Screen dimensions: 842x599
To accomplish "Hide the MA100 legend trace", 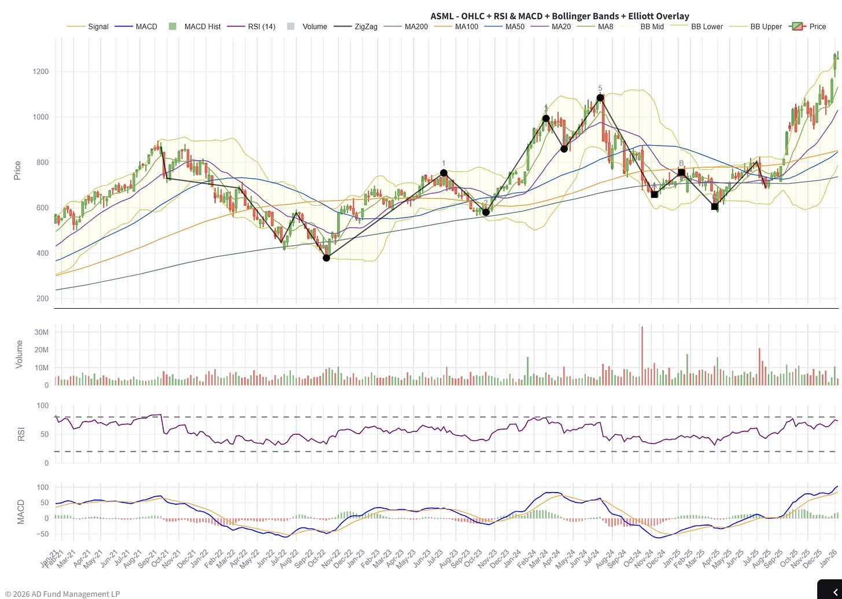I will (456, 27).
